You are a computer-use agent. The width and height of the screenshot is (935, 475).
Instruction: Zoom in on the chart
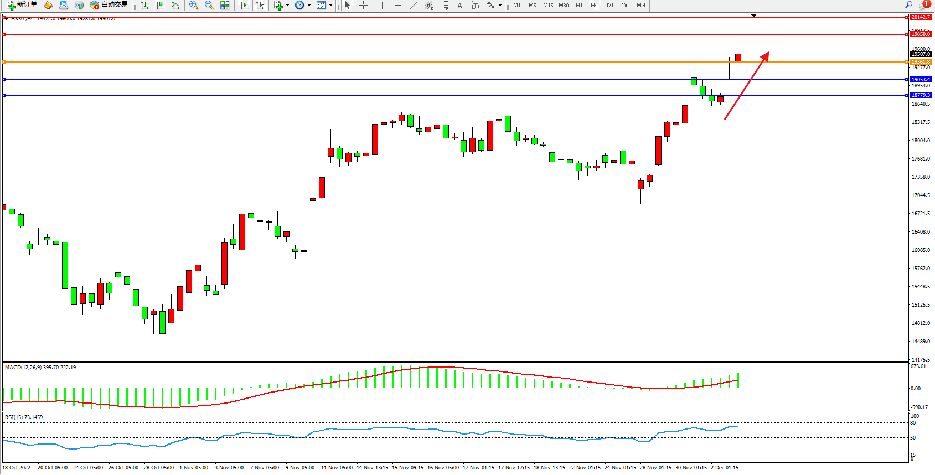pyautogui.click(x=194, y=5)
